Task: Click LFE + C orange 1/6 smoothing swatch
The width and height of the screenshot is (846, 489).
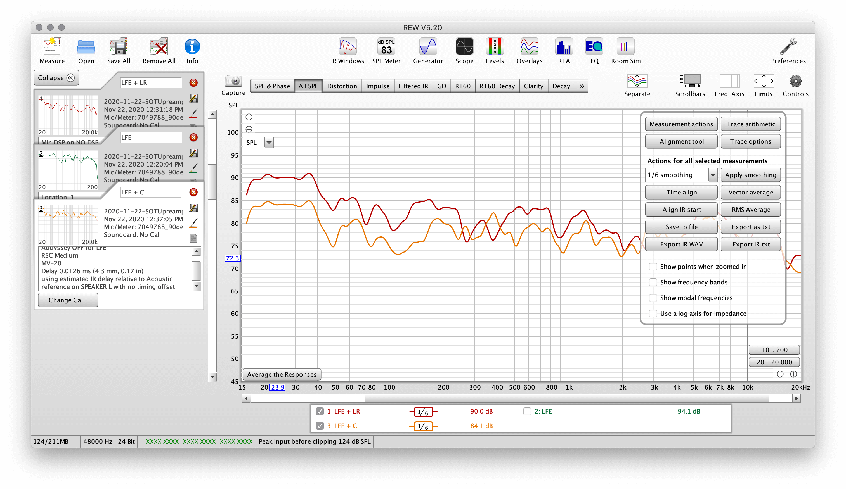Action: coord(423,426)
